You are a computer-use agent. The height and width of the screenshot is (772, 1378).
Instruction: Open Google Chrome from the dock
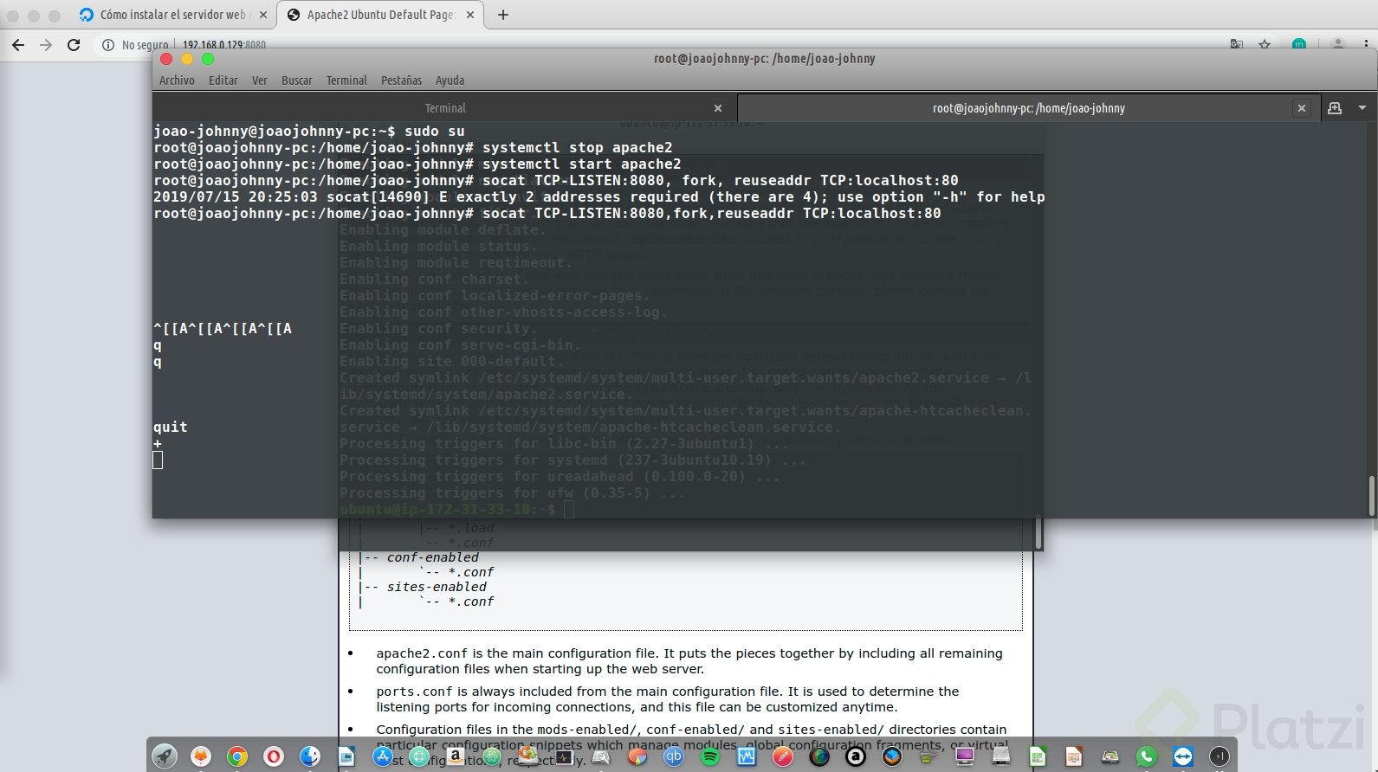coord(237,756)
